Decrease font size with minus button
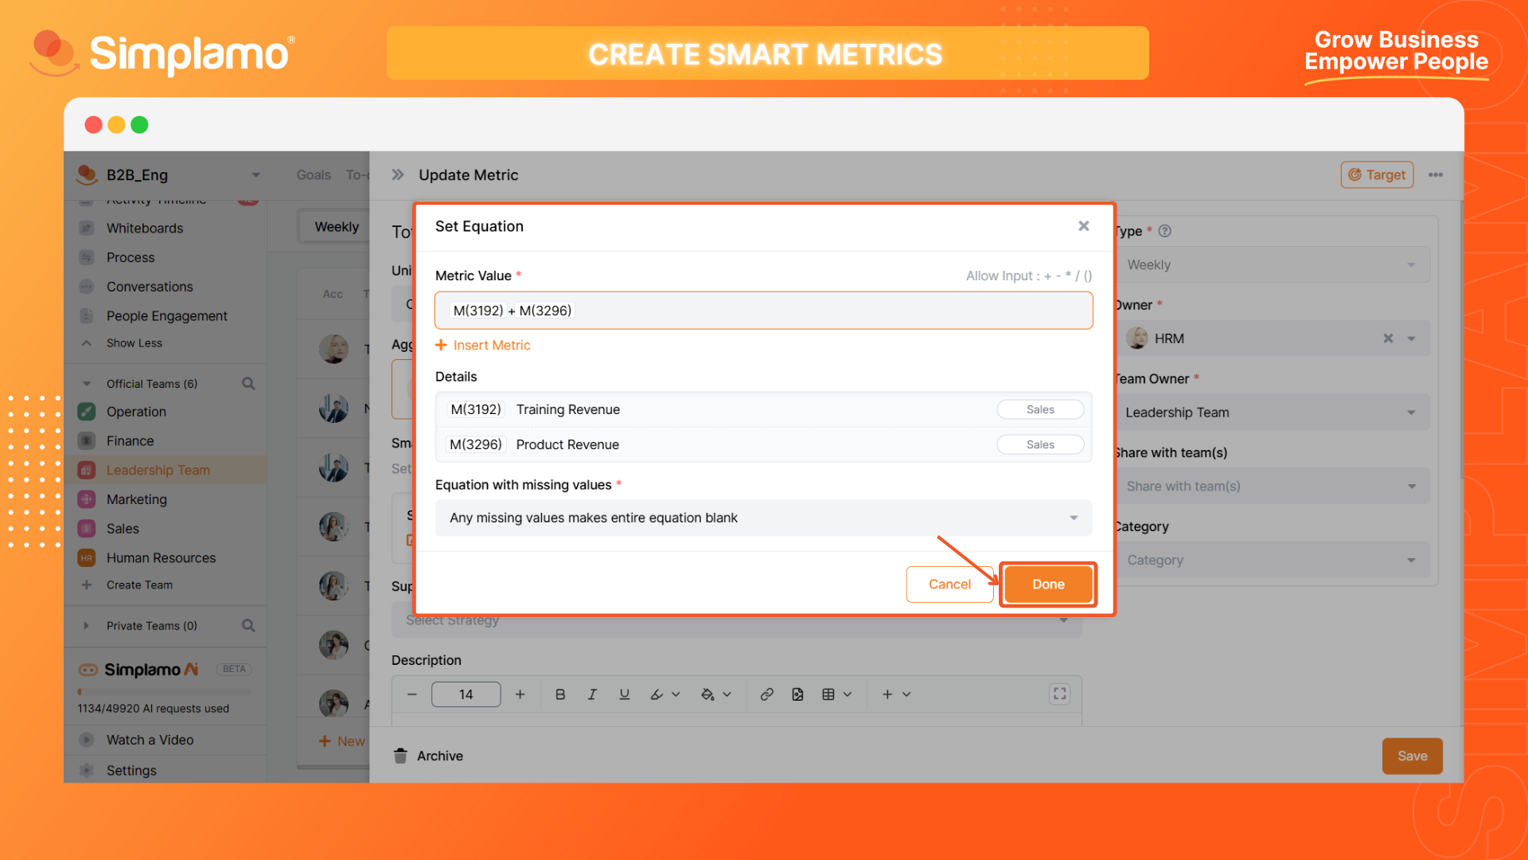The width and height of the screenshot is (1528, 860). [x=411, y=694]
